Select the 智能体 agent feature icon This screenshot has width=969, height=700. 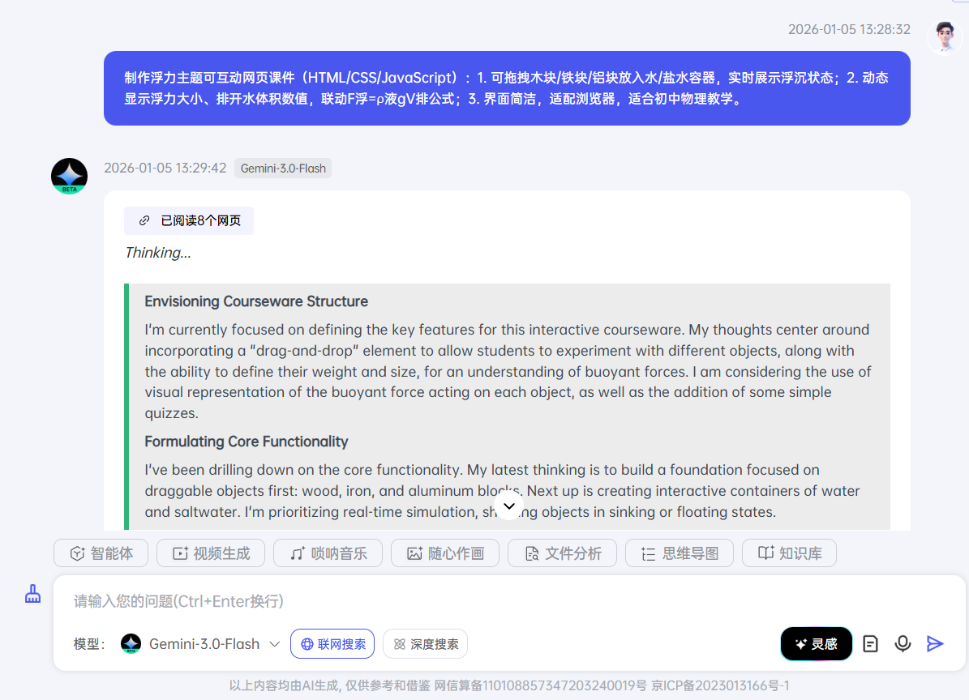(x=101, y=553)
